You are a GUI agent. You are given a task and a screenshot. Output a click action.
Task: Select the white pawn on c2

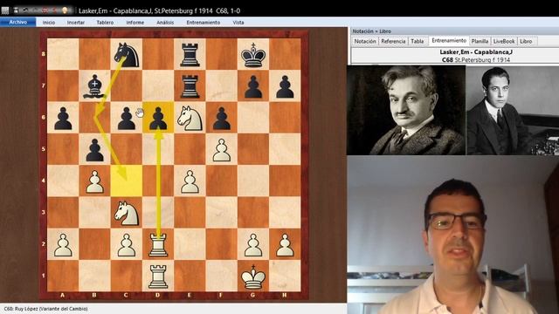click(126, 244)
